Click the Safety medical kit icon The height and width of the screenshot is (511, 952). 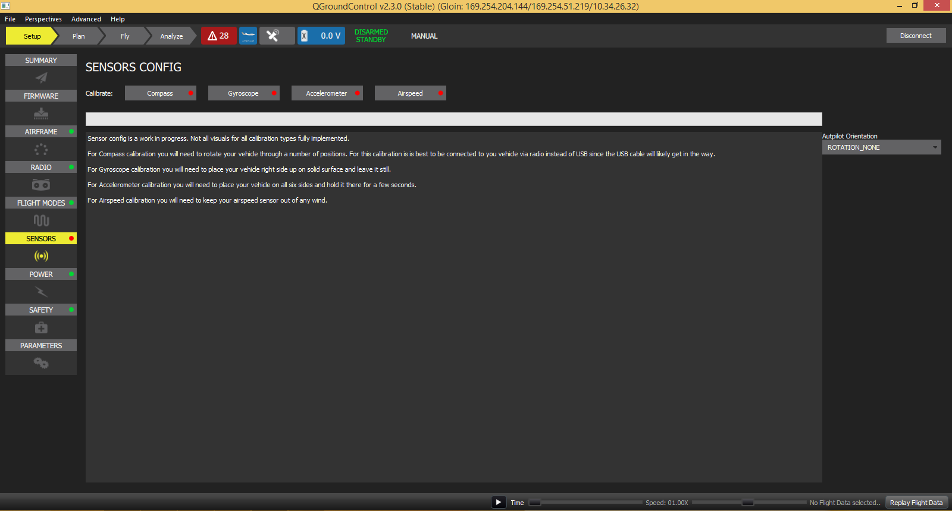click(x=41, y=327)
